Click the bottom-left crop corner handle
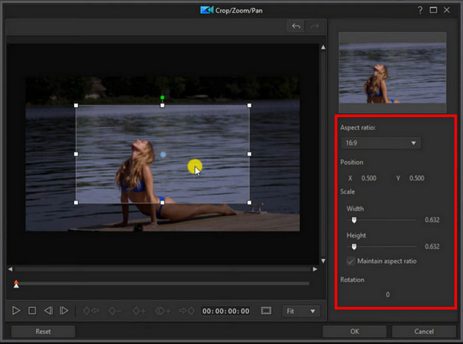This screenshot has width=463, height=344. coord(76,203)
